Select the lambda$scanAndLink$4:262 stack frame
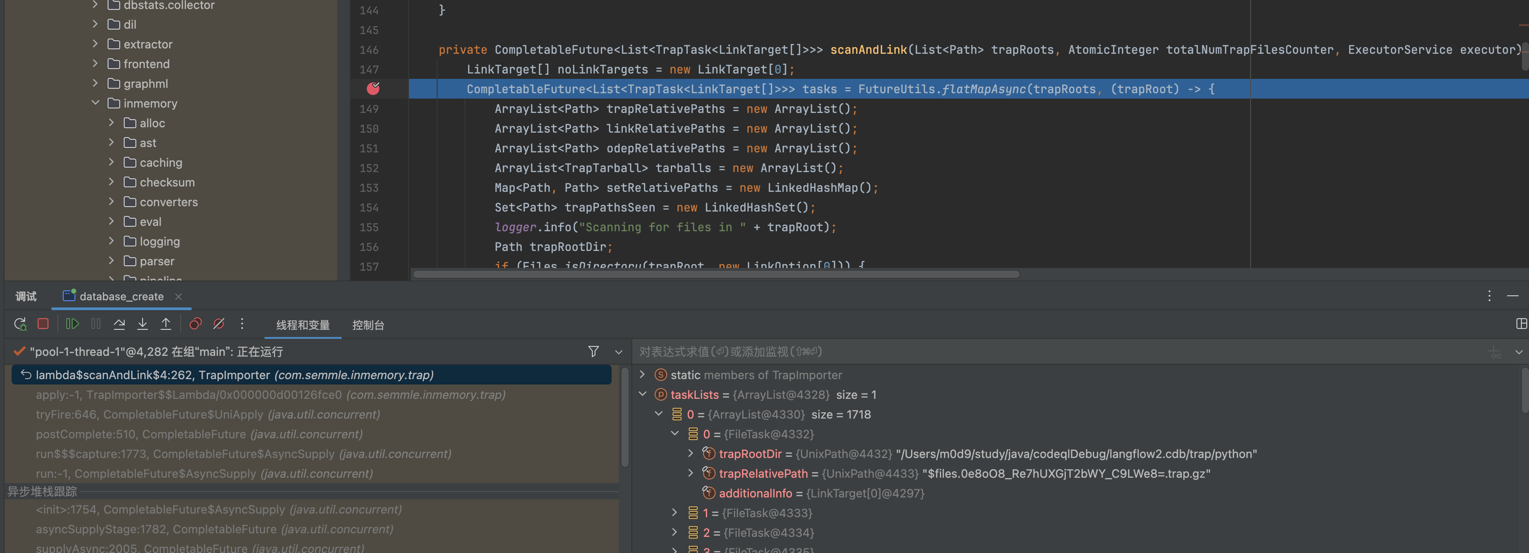This screenshot has width=1529, height=553. (x=312, y=375)
